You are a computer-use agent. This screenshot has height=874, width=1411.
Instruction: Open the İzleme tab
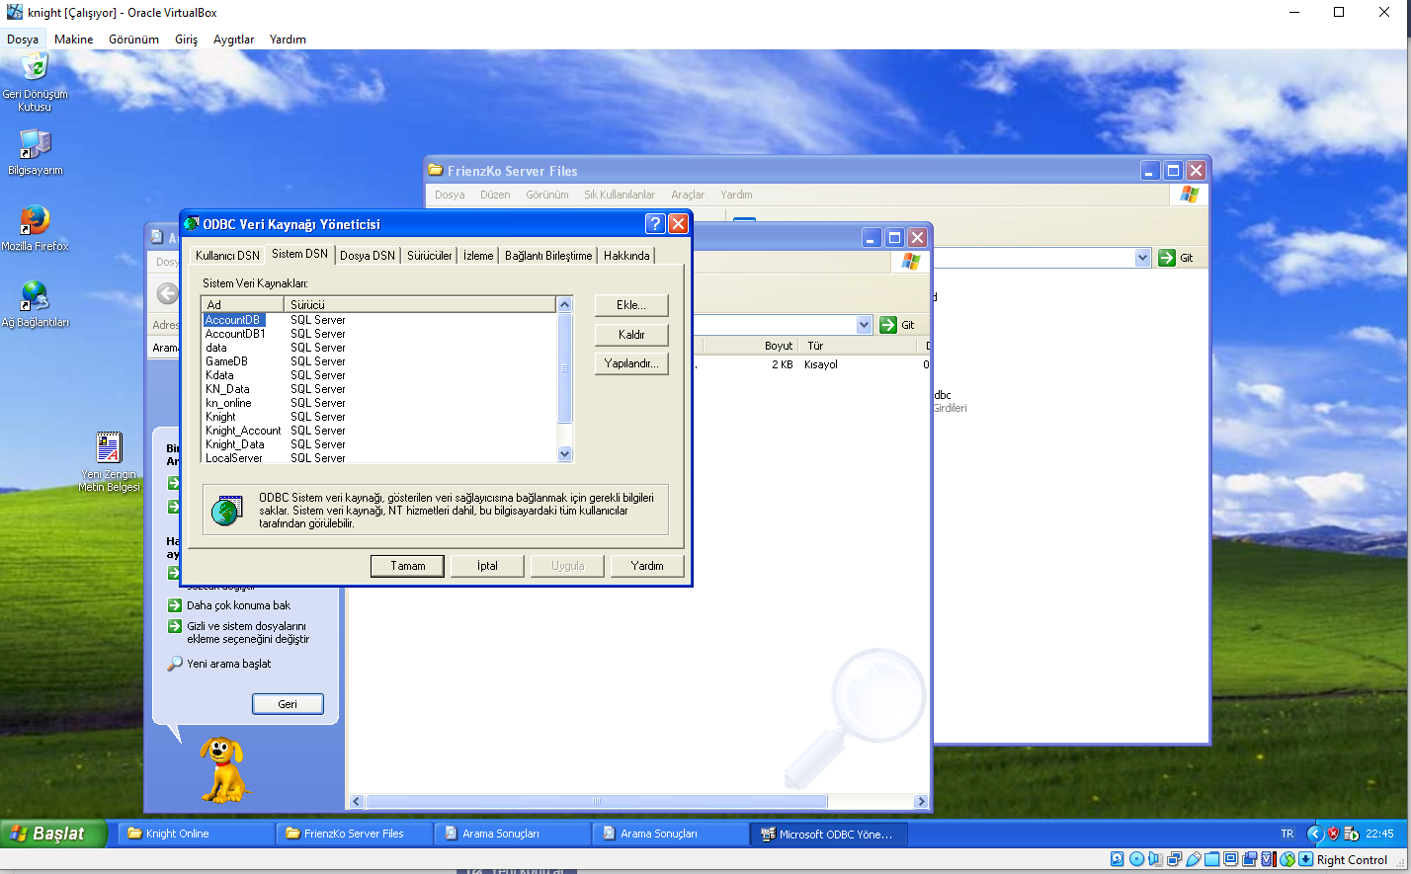[478, 256]
